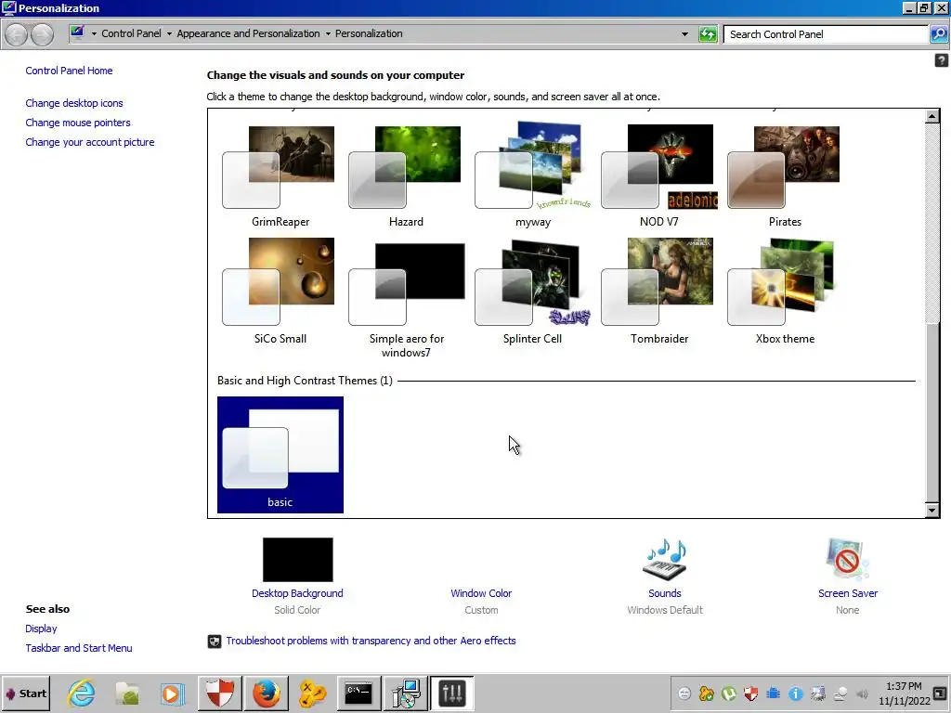951x713 pixels.
Task: Open the Display link
Action: [x=41, y=629]
